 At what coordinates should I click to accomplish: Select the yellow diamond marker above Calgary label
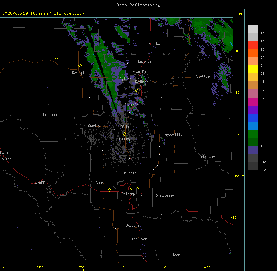tap(130, 190)
